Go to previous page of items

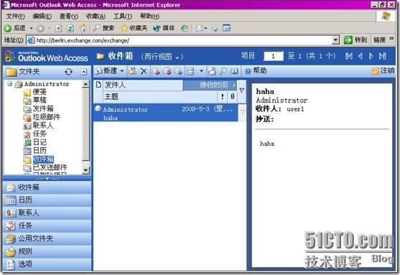(x=361, y=56)
